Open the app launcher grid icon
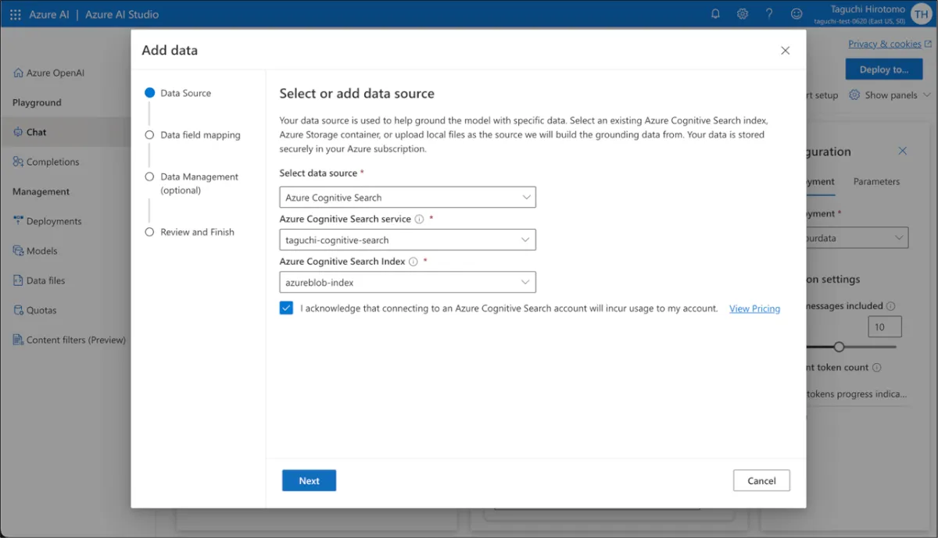Image resolution: width=938 pixels, height=538 pixels. tap(16, 14)
